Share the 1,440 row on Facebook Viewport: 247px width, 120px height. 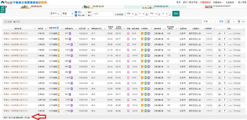pyautogui.click(x=225, y=45)
